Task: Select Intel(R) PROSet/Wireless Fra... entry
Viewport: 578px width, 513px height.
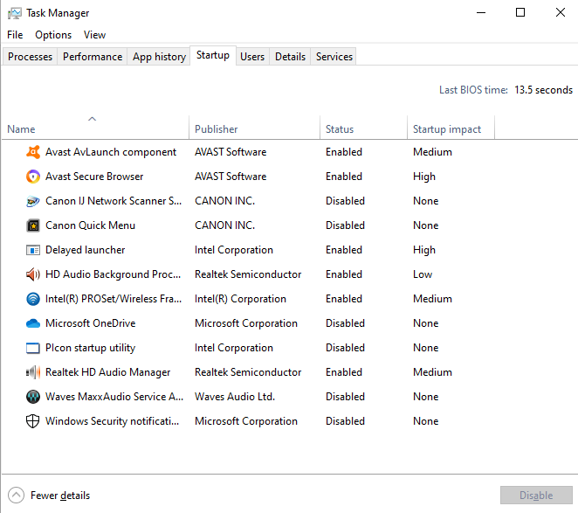Action: [114, 299]
